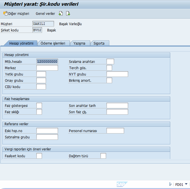Viewport: 190px width, 189px height.
Task: Click the Faiz sıklığı small field
Action: (x=39, y=112)
